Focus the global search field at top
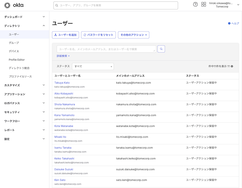 click(x=116, y=5)
